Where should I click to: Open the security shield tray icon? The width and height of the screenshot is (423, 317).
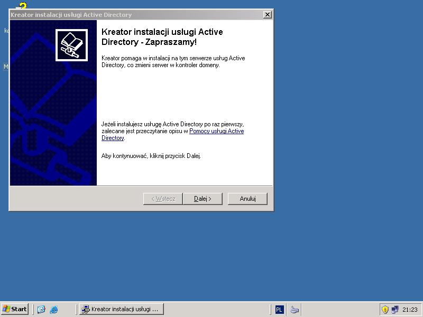point(385,309)
